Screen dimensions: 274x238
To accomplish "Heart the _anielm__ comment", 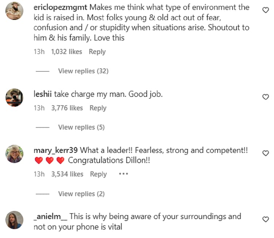I will (266, 219).
